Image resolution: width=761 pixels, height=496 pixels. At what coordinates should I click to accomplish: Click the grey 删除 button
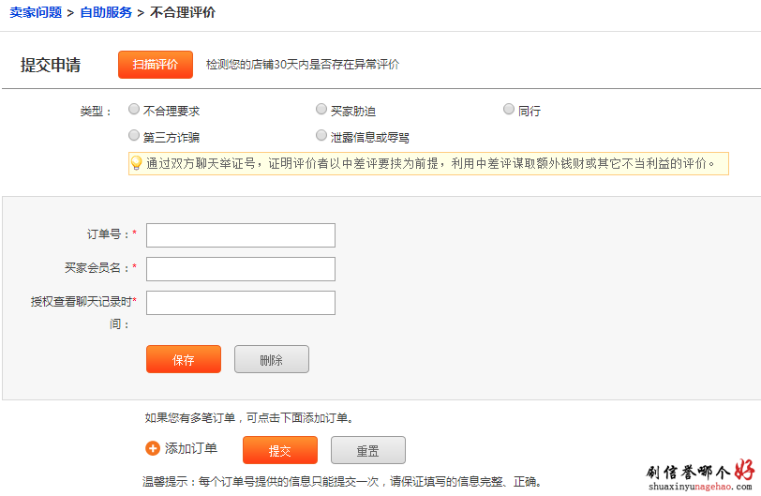271,359
